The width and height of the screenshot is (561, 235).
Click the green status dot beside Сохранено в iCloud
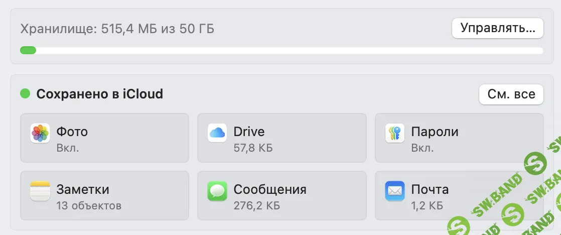point(25,94)
